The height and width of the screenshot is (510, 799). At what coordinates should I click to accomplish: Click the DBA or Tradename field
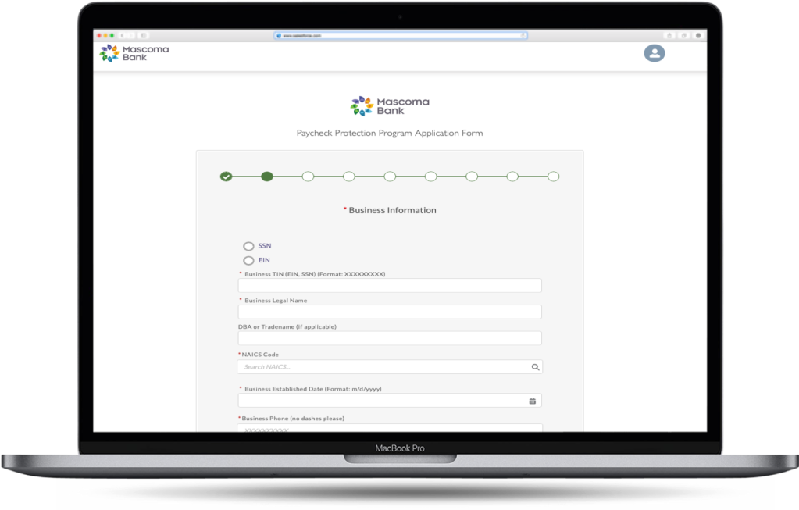(x=390, y=338)
